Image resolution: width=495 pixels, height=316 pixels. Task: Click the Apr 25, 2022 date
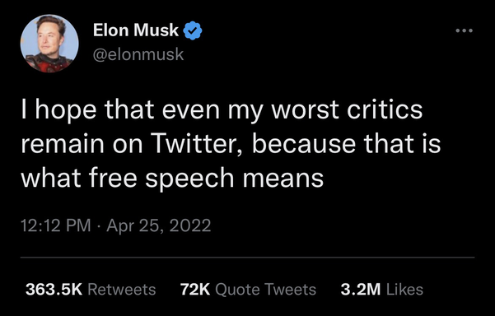click(x=158, y=225)
